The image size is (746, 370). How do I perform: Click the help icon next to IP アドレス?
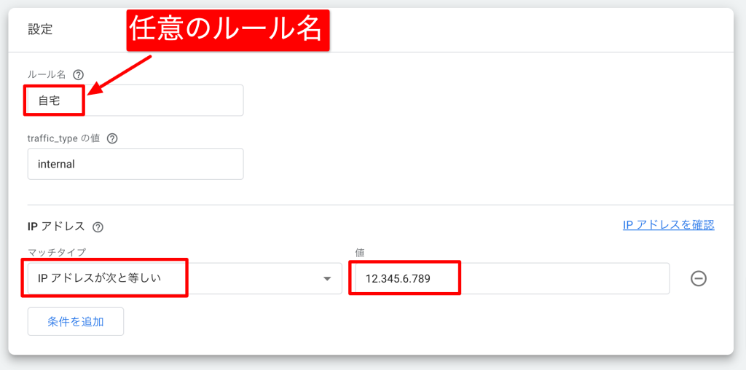98,227
